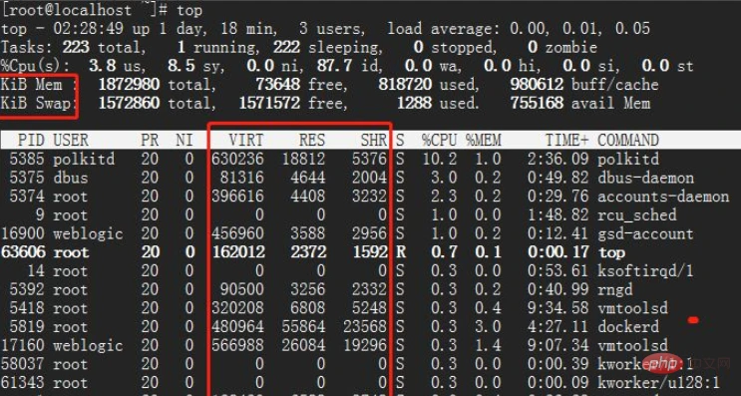
Task: Click the 1872980 total memory value
Action: point(129,84)
